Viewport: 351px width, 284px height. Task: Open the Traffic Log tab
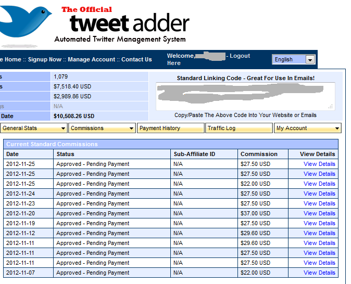click(x=239, y=128)
